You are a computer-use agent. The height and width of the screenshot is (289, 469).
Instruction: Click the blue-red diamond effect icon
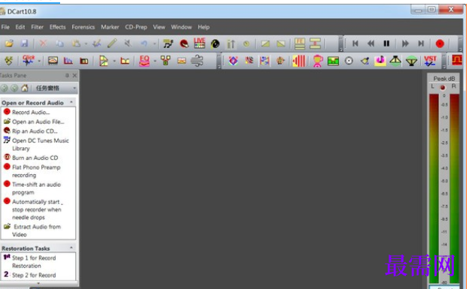[x=233, y=61]
